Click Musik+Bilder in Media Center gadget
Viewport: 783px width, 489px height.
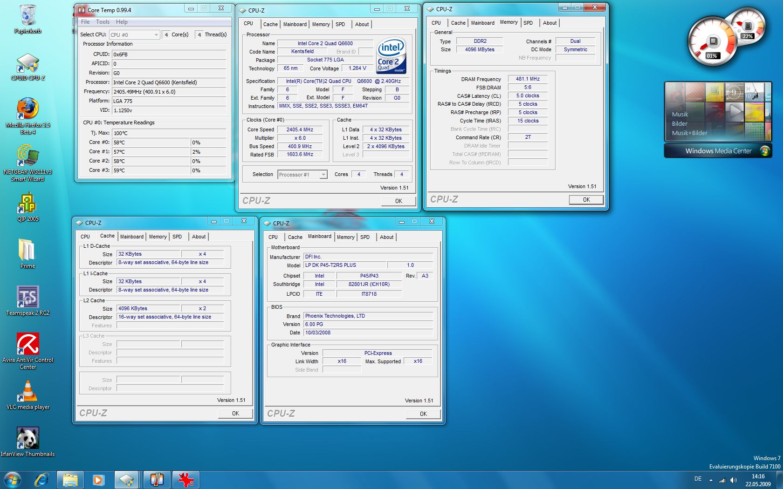pos(689,133)
